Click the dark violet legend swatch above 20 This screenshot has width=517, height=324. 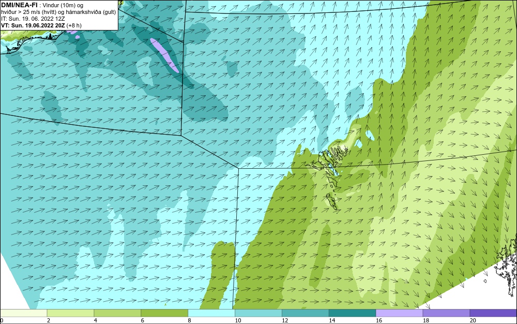(493, 313)
